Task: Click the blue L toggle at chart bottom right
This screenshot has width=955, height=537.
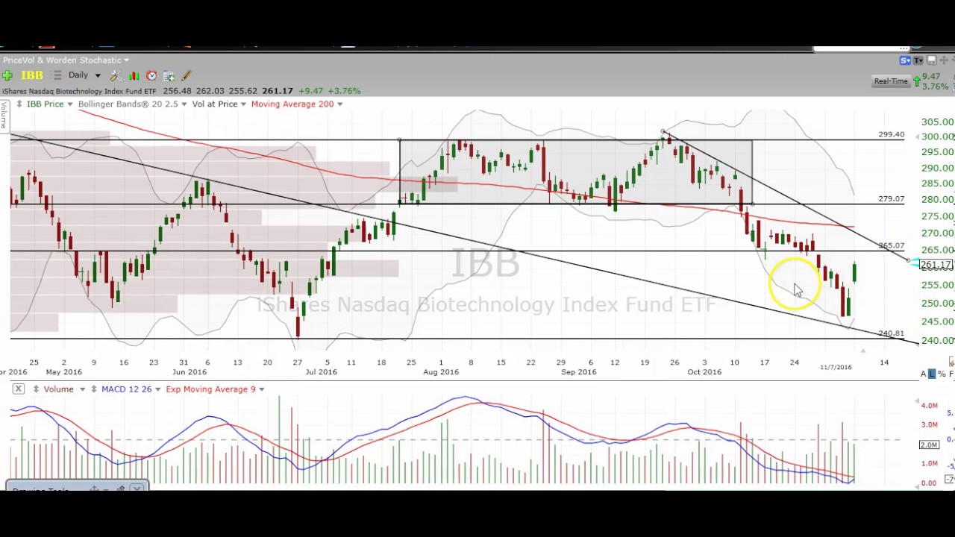Action: [932, 374]
